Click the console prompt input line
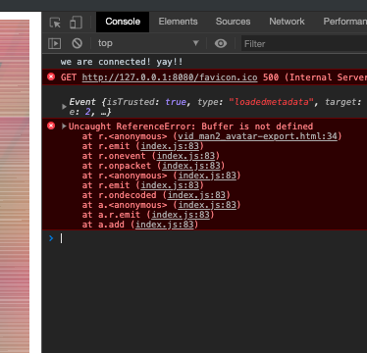This screenshot has width=367, height=353. pos(213,238)
